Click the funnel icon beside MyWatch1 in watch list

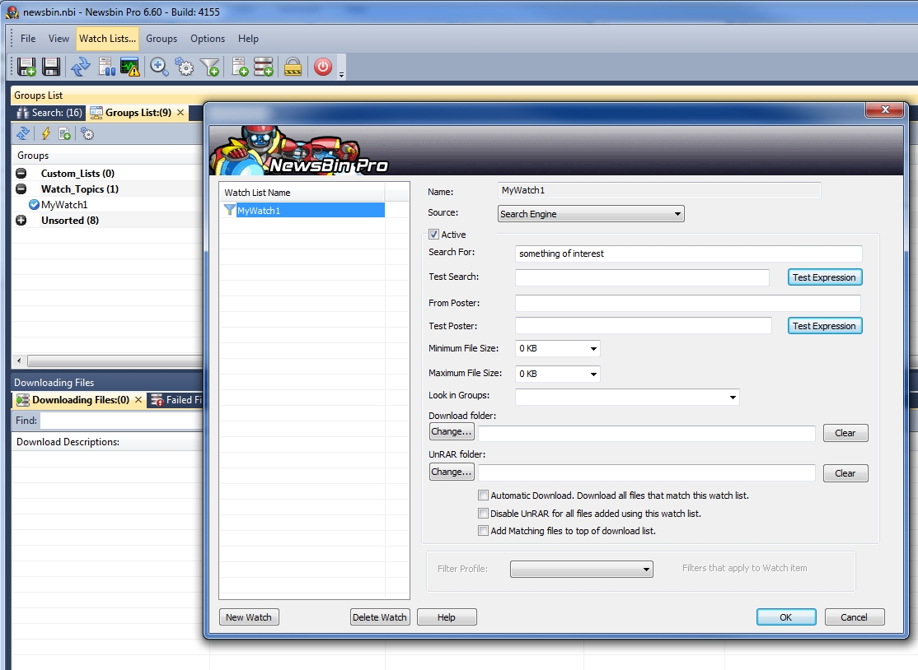(229, 211)
